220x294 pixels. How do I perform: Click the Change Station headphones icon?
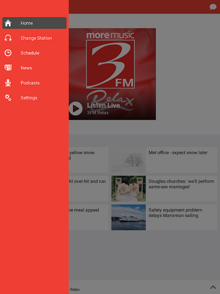[8, 38]
